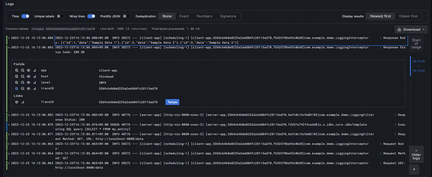The image size is (432, 177).
Task: Click filter-out icon for traceID field
Action: click(x=23, y=88)
